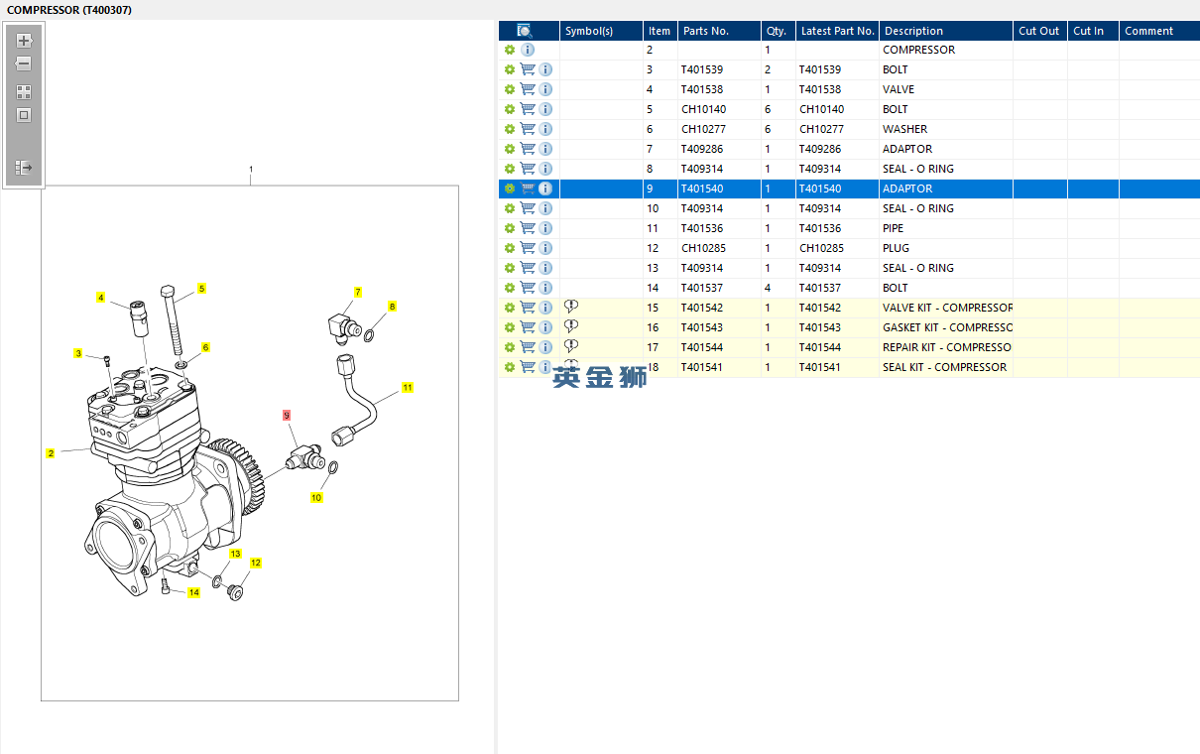Select callout 13 on the diagram
Viewport: 1200px width, 754px height.
pyautogui.click(x=235, y=554)
